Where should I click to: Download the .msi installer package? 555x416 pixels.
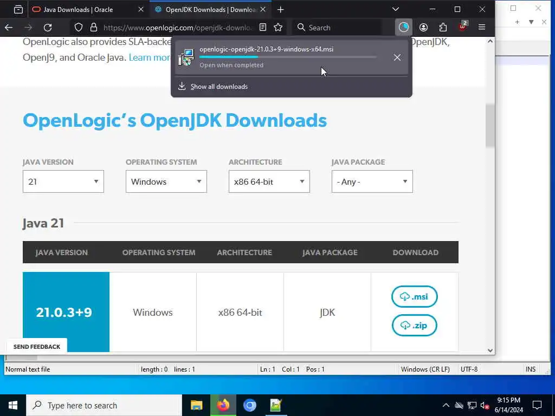point(415,296)
